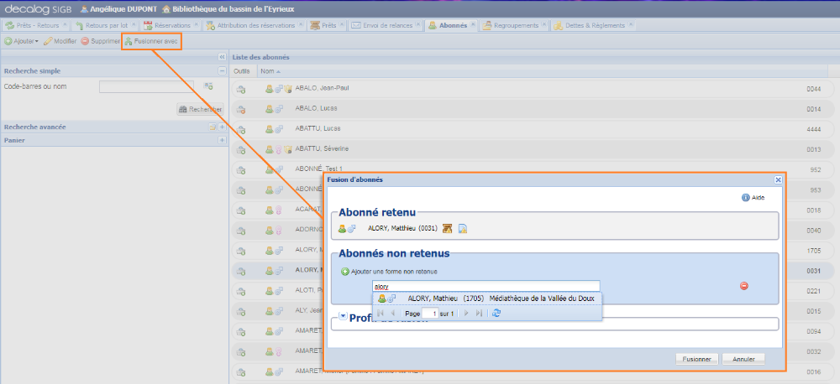Open tools icon for ABALO, Jean-Paul
Screen dimensions: 840x384
pos(241,88)
